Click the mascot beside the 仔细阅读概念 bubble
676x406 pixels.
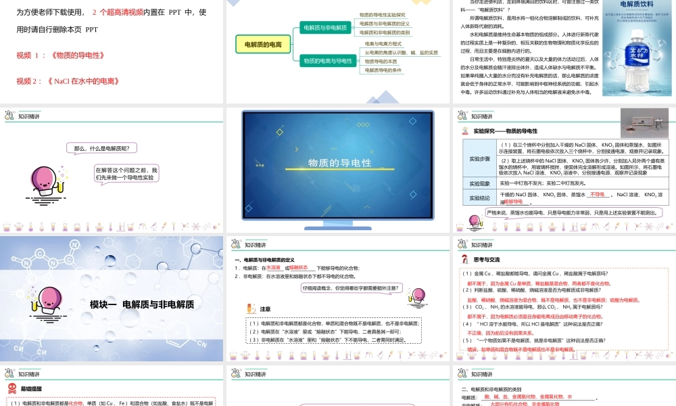(417, 298)
